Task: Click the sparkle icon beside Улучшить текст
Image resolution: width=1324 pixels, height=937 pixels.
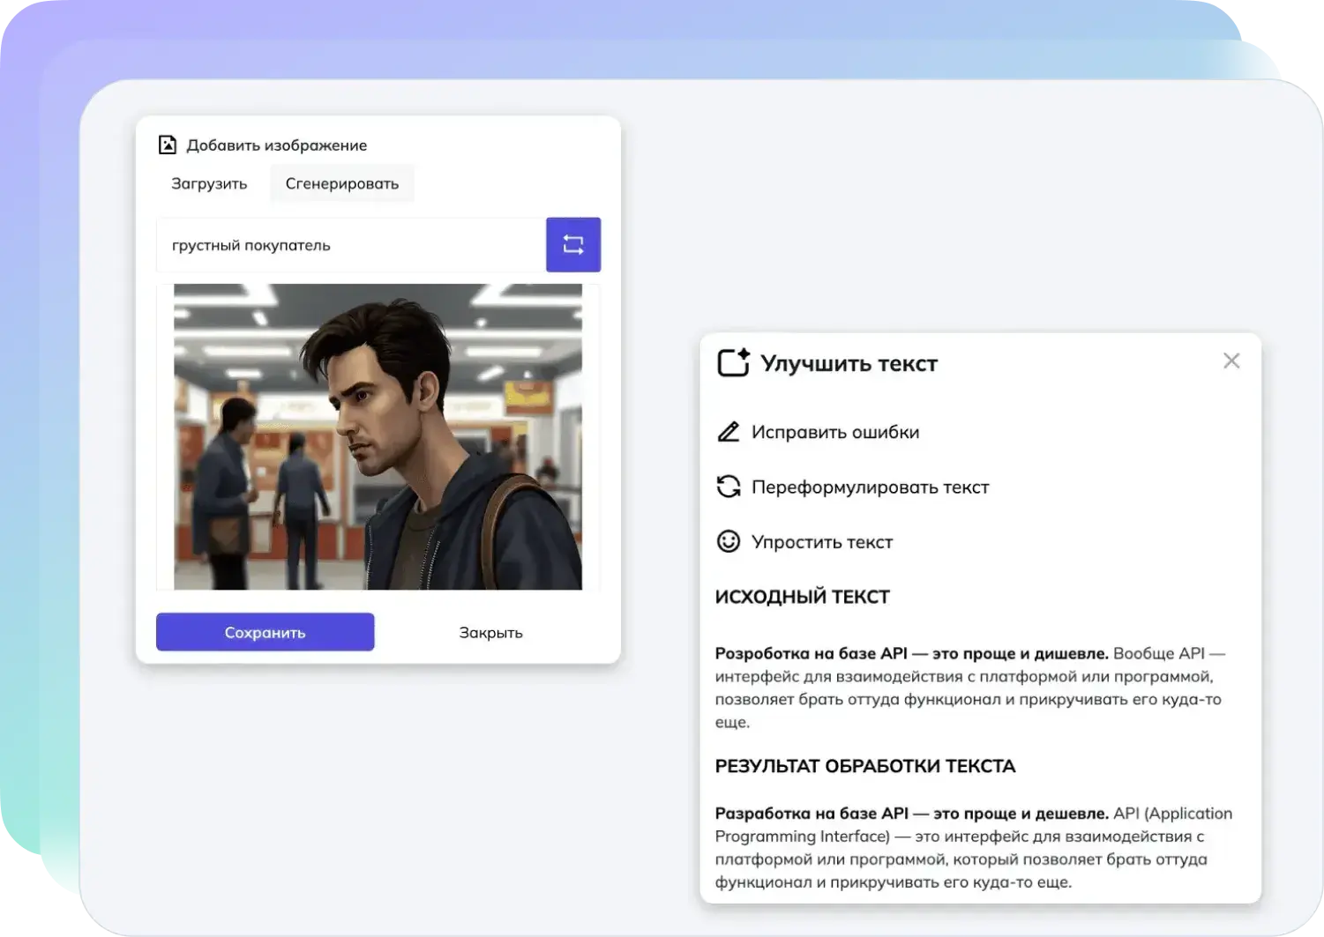Action: pos(733,362)
